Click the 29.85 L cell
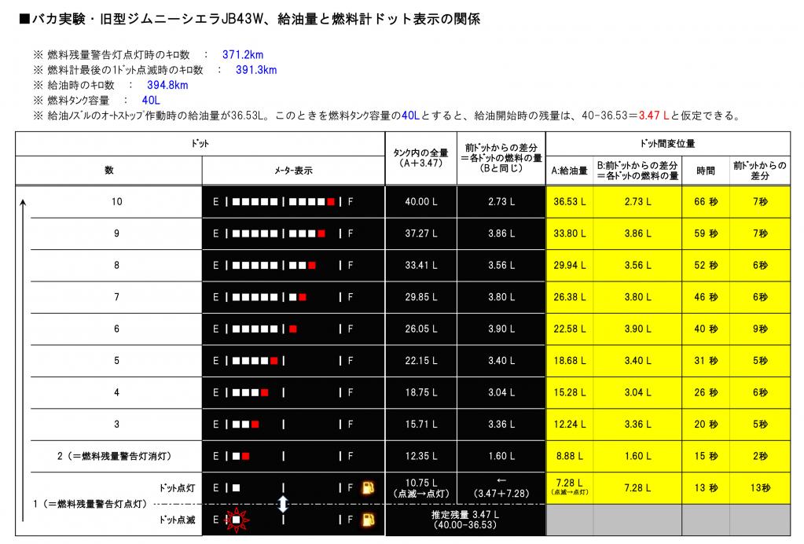The image size is (804, 544). pyautogui.click(x=421, y=297)
